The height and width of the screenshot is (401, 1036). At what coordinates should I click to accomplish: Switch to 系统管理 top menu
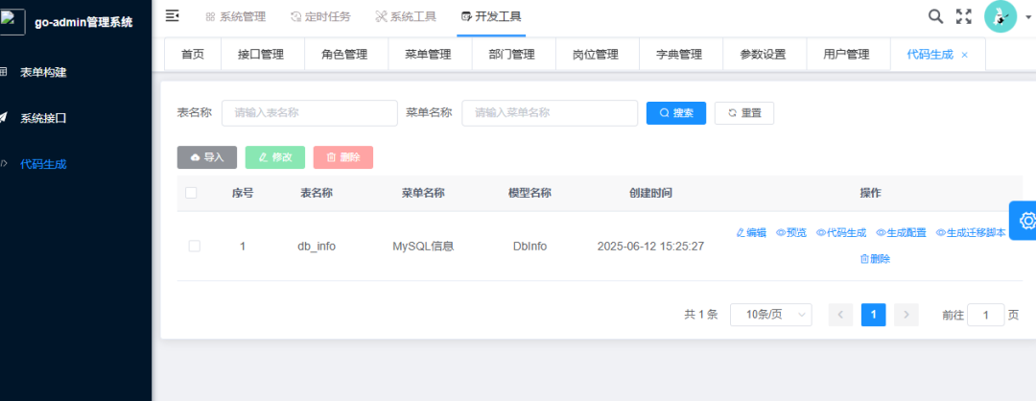[236, 16]
